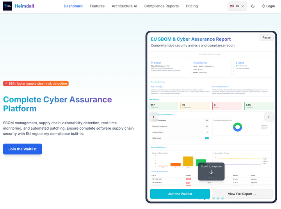Open the EN language dropdown
This screenshot has width=281, height=209.
[237, 6]
